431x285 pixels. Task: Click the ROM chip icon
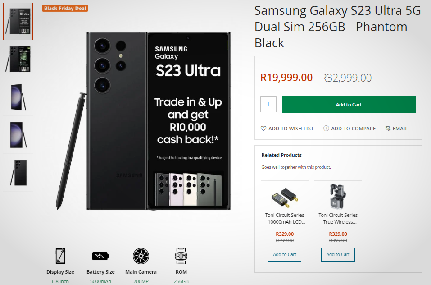pos(181,256)
